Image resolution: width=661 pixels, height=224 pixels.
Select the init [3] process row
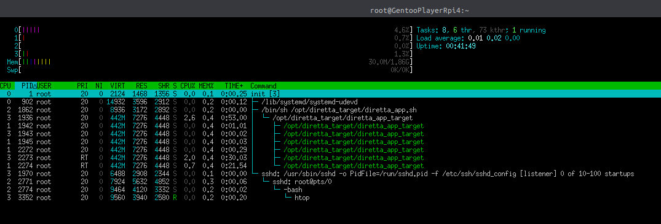pyautogui.click(x=331, y=93)
